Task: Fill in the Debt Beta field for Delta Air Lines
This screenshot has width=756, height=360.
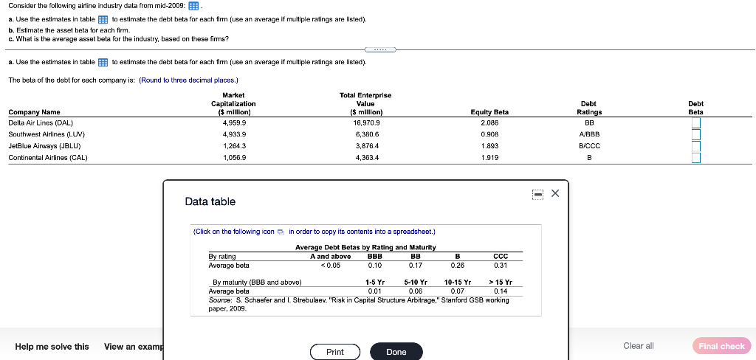Action: pos(695,123)
